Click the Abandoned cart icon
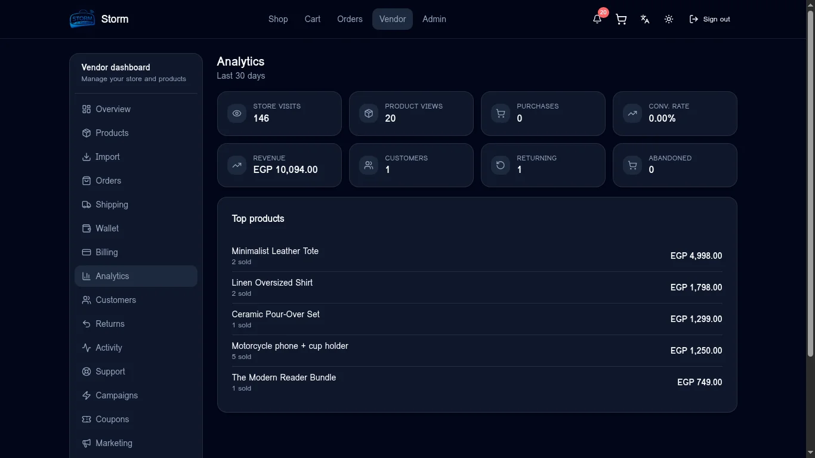The width and height of the screenshot is (815, 458). tap(632, 165)
